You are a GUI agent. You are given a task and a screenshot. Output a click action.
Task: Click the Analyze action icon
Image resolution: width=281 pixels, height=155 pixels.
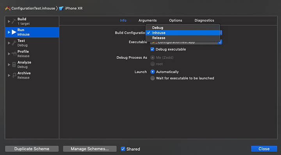[x=14, y=65]
